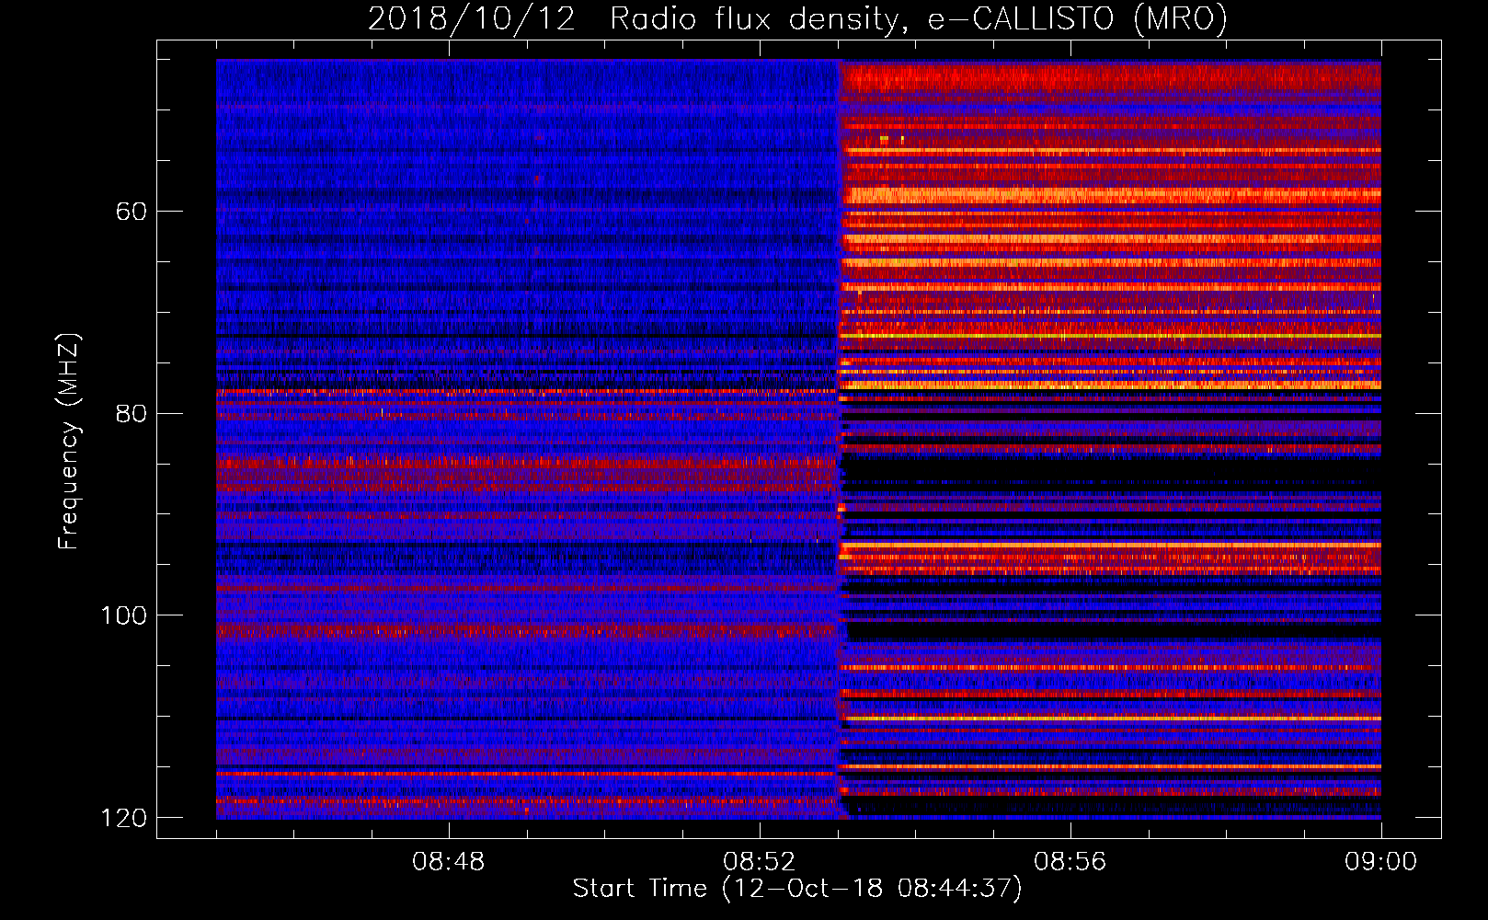Click the 08:48 time tick label

click(449, 862)
